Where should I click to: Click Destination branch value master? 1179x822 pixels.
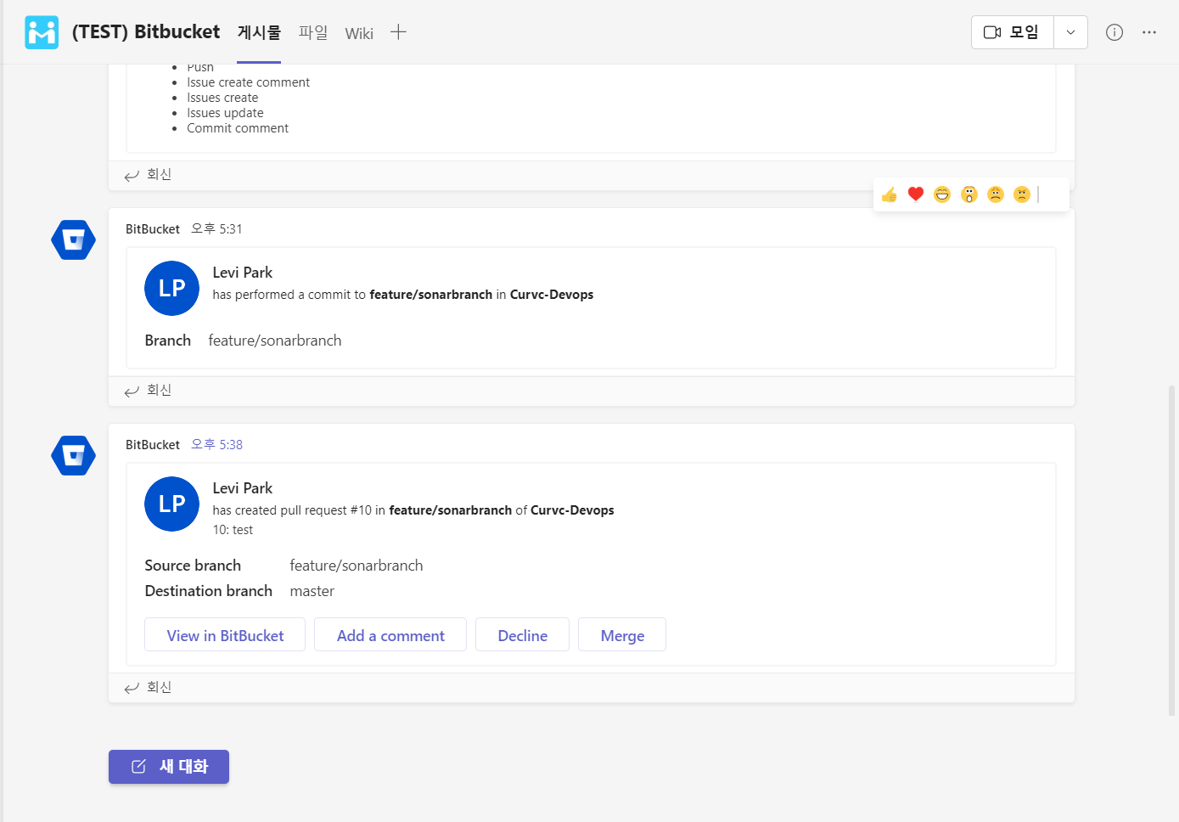point(312,591)
